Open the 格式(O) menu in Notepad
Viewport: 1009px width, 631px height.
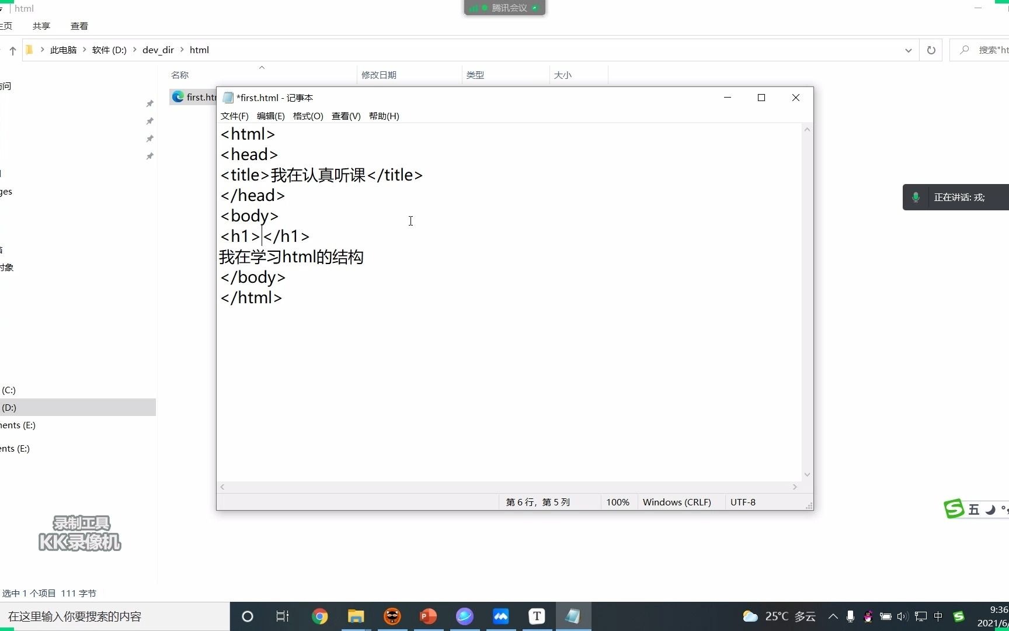pyautogui.click(x=308, y=116)
